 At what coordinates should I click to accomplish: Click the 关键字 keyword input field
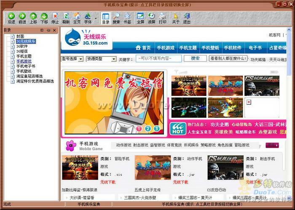pyautogui.click(x=159, y=58)
